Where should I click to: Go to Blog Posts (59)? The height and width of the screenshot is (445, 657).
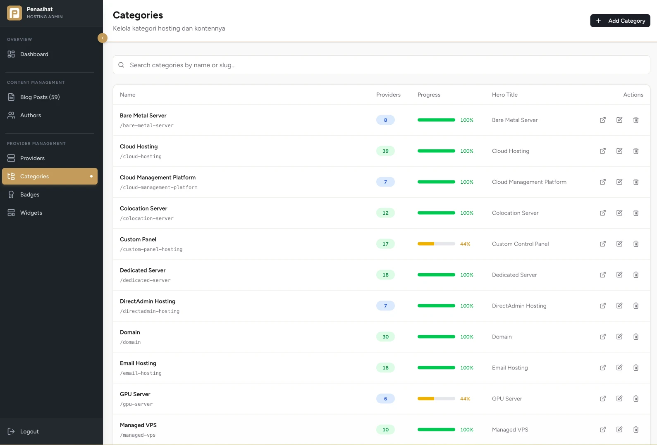point(40,97)
